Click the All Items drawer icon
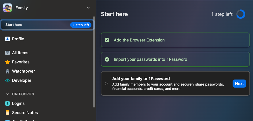 [x=7, y=53]
